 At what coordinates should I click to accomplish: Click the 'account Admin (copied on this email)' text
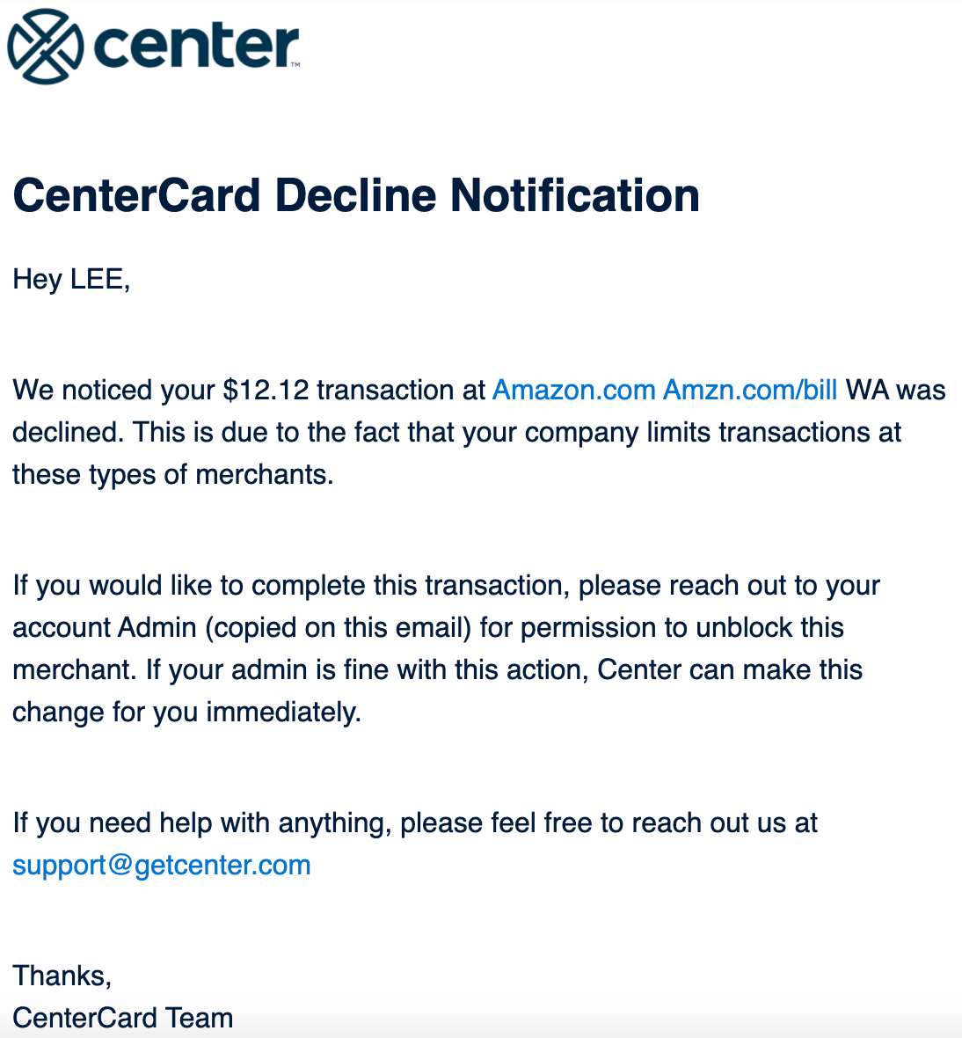click(242, 627)
